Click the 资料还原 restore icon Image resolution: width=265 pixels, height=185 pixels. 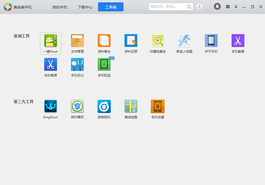[131, 41]
